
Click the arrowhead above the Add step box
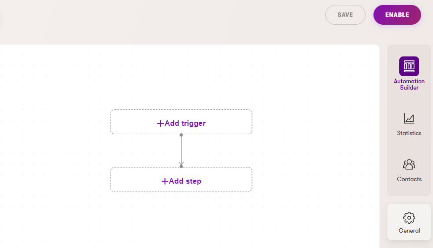(x=181, y=164)
